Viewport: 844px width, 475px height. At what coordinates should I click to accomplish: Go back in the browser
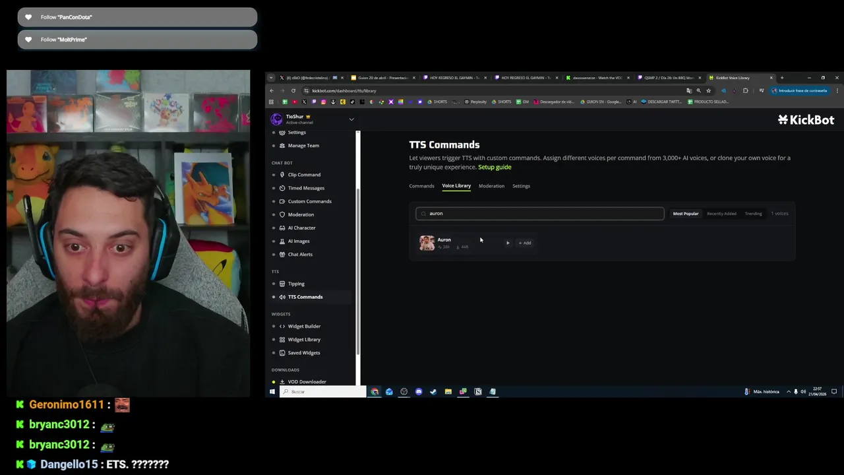[271, 90]
